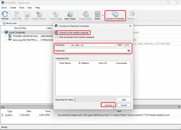Open the Drive menu
The width and height of the screenshot is (181, 130).
click(x=4, y=8)
